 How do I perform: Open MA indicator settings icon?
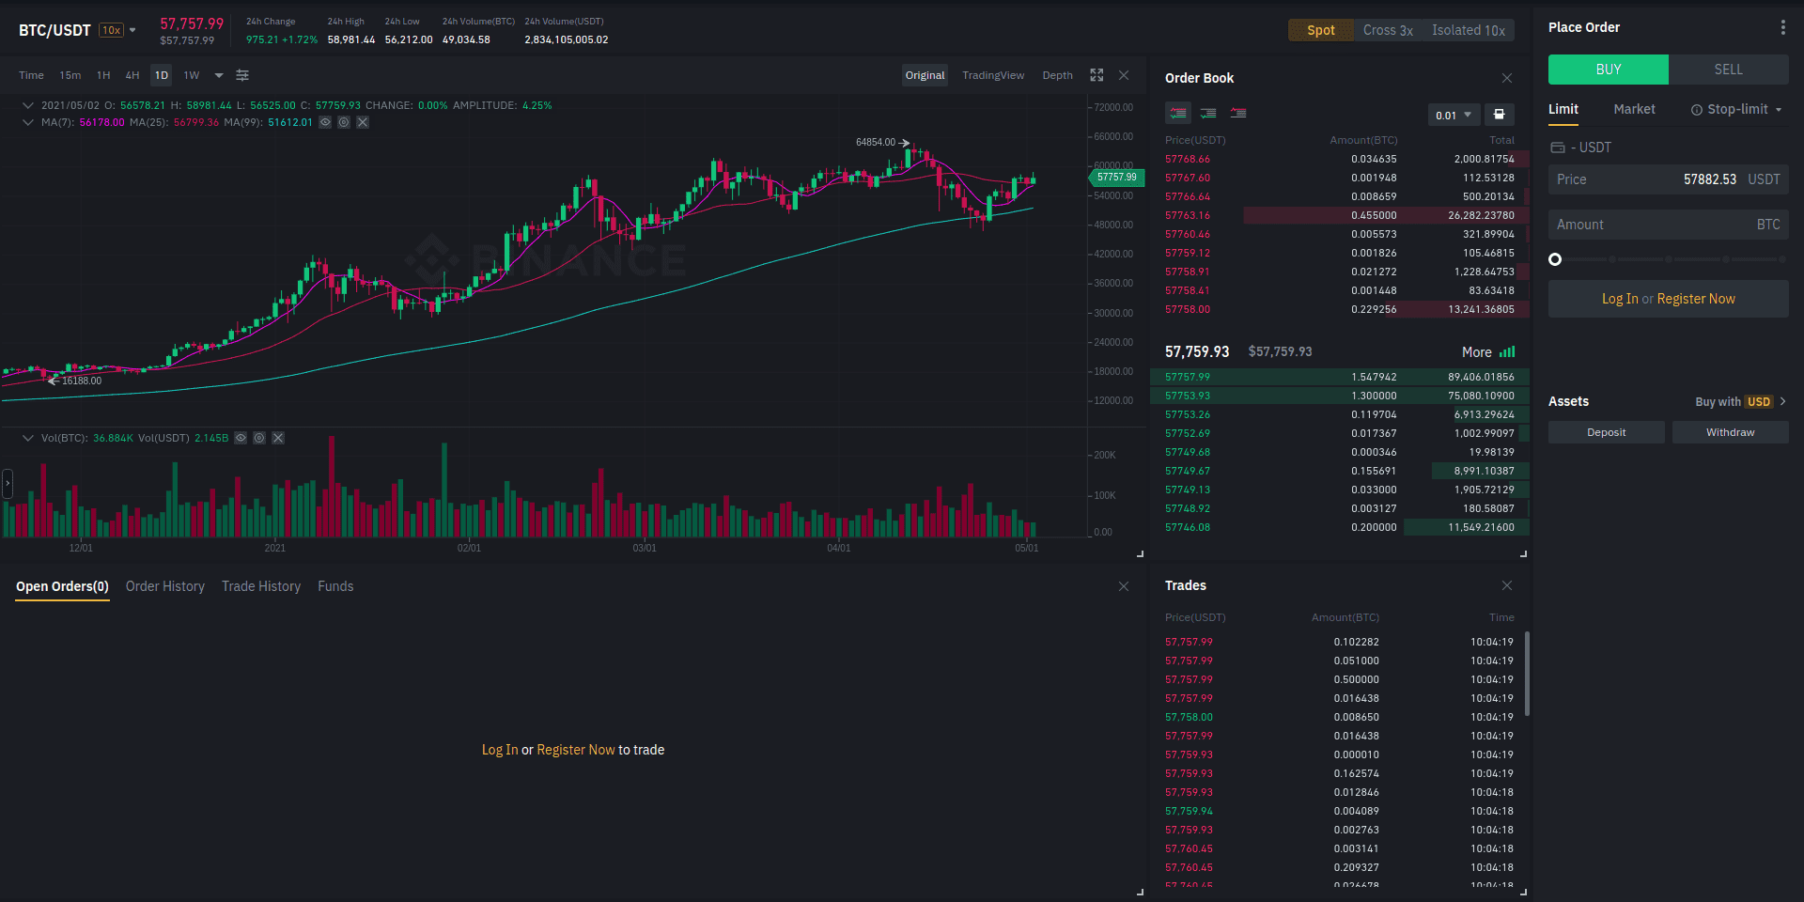click(344, 122)
